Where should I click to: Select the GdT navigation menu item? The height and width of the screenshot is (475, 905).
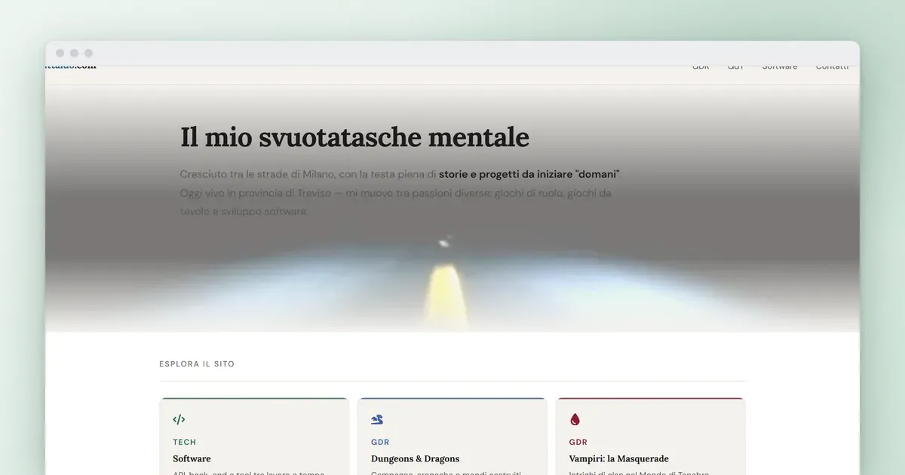(x=735, y=67)
